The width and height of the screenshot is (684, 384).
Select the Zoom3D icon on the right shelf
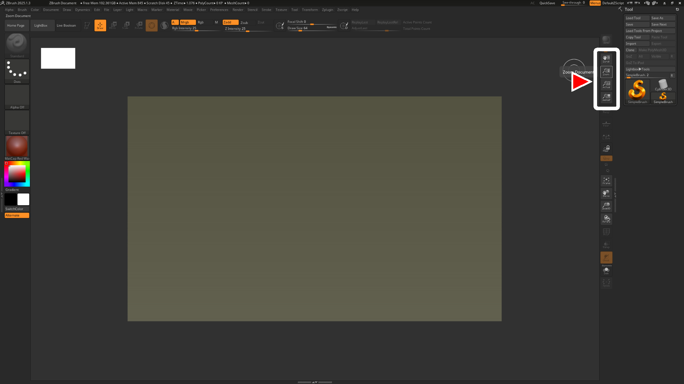[606, 206]
